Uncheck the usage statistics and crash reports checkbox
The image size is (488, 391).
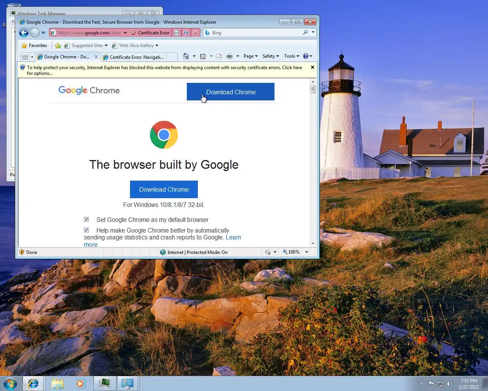87,230
